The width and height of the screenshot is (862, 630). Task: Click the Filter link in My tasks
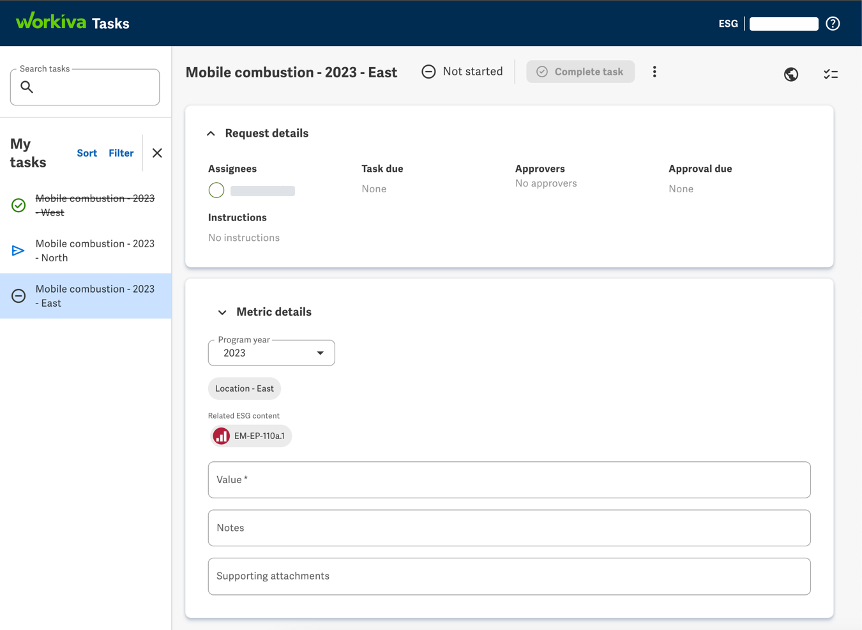121,153
